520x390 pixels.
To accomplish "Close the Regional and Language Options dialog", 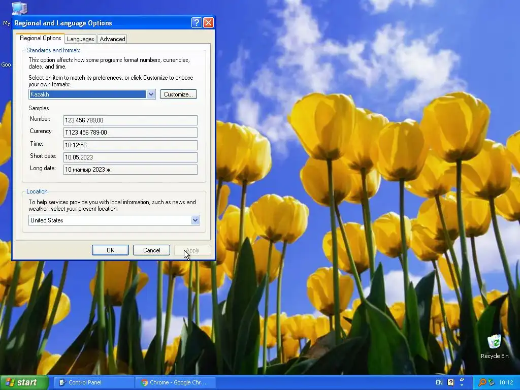I will coord(208,22).
